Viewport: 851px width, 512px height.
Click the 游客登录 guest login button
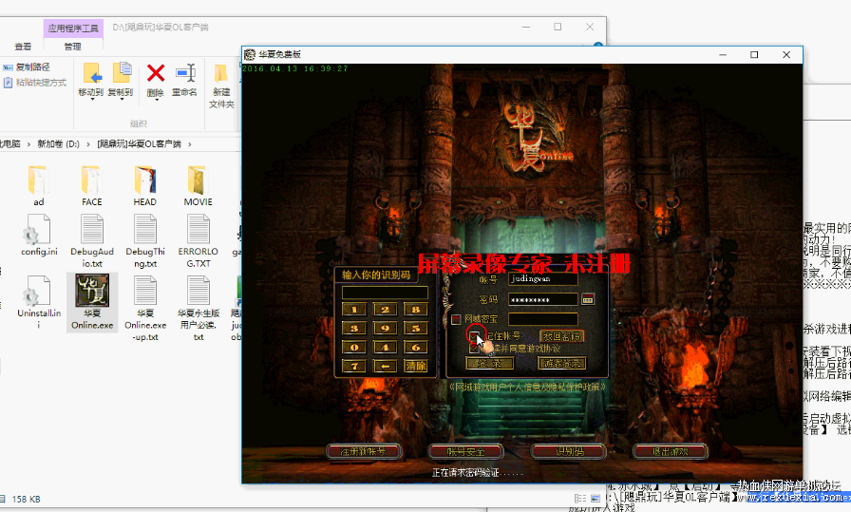coord(561,363)
